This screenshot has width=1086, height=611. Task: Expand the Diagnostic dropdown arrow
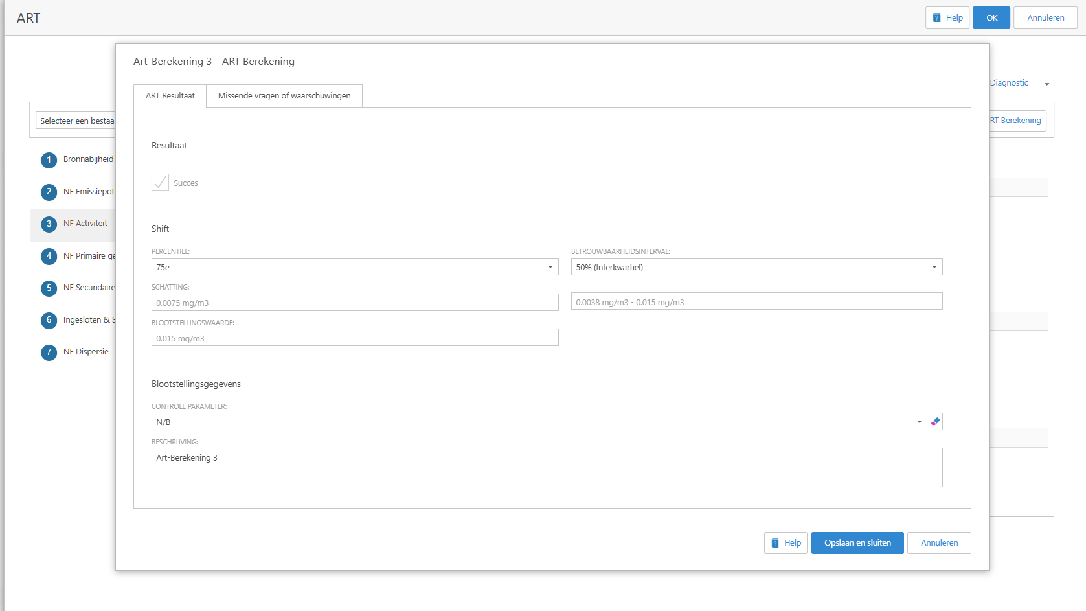pyautogui.click(x=1046, y=84)
